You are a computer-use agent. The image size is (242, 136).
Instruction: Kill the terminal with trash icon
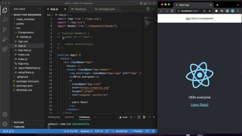pos(144,117)
